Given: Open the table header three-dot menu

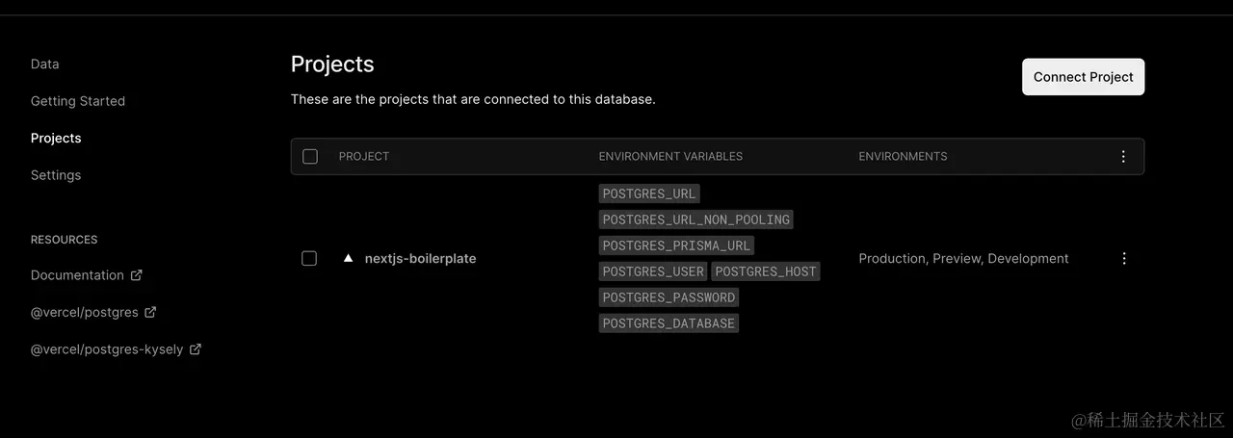Looking at the screenshot, I should coord(1123,156).
